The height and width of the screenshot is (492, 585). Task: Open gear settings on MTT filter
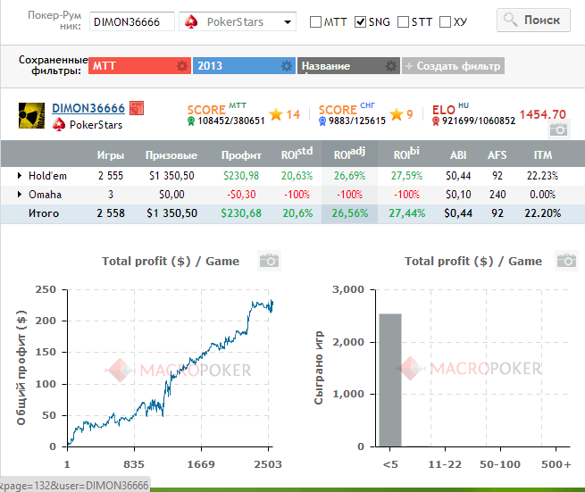(182, 66)
